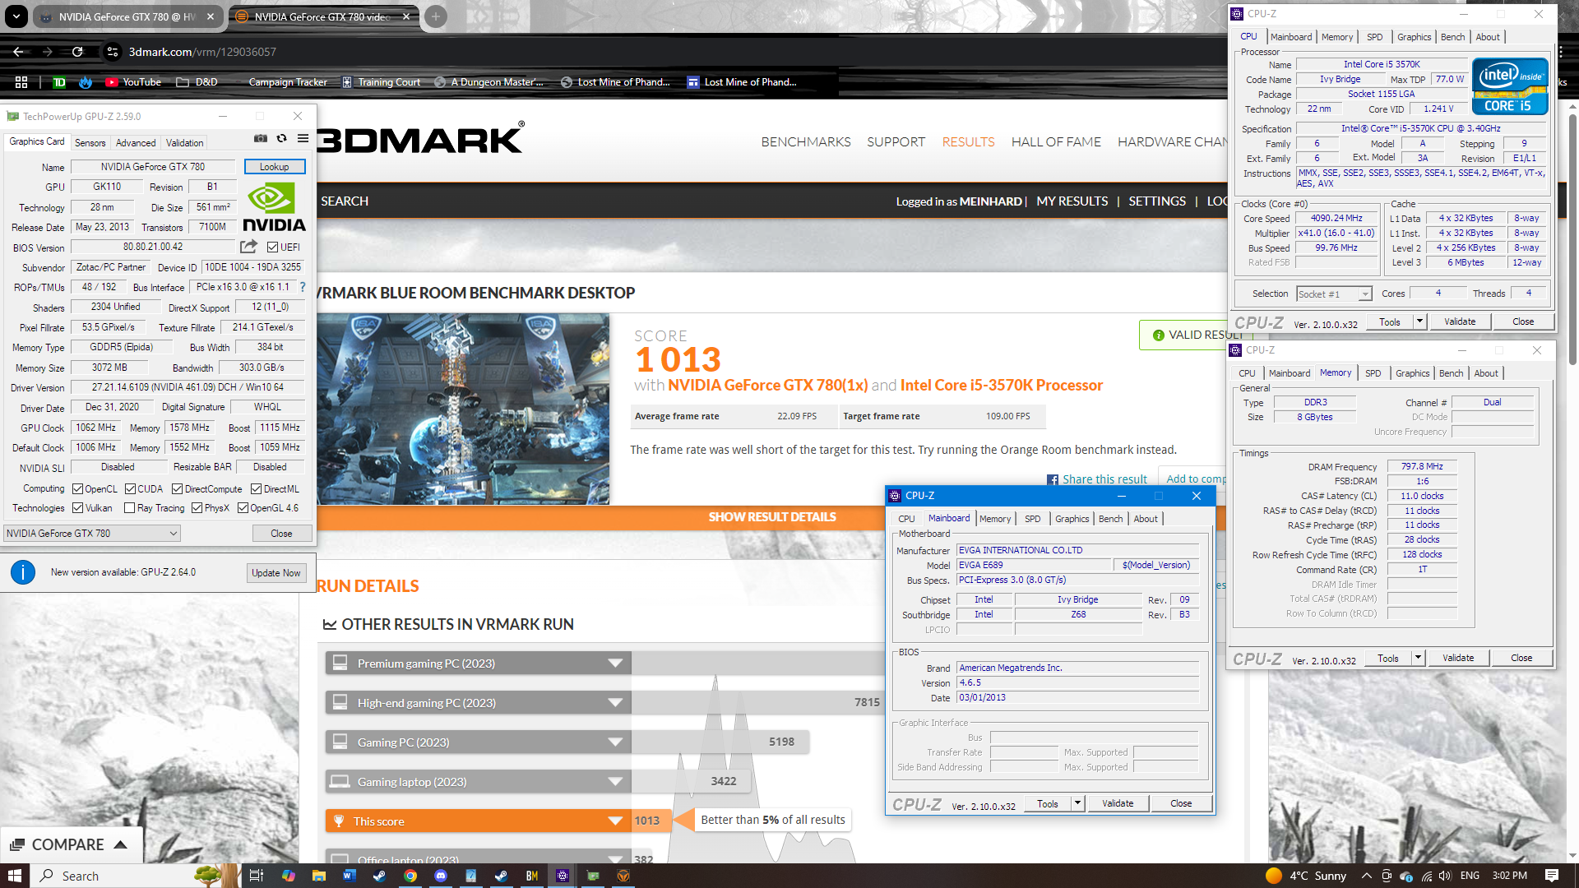Toggle Vulkan checkbox
This screenshot has height=888, width=1579.
pos(77,508)
